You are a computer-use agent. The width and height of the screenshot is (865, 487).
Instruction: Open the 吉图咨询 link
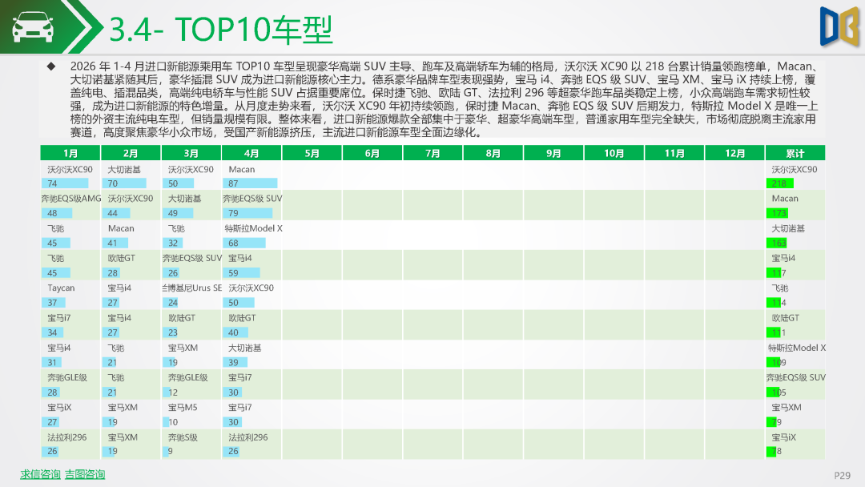click(85, 473)
